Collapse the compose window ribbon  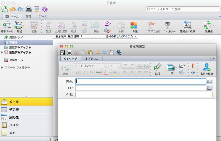[x=214, y=59]
